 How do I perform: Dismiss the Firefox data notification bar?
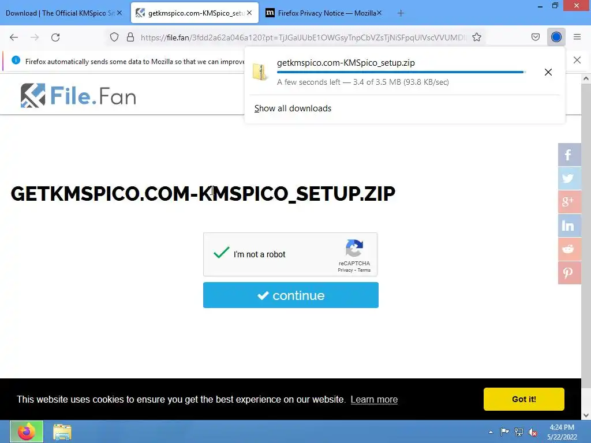[577, 60]
